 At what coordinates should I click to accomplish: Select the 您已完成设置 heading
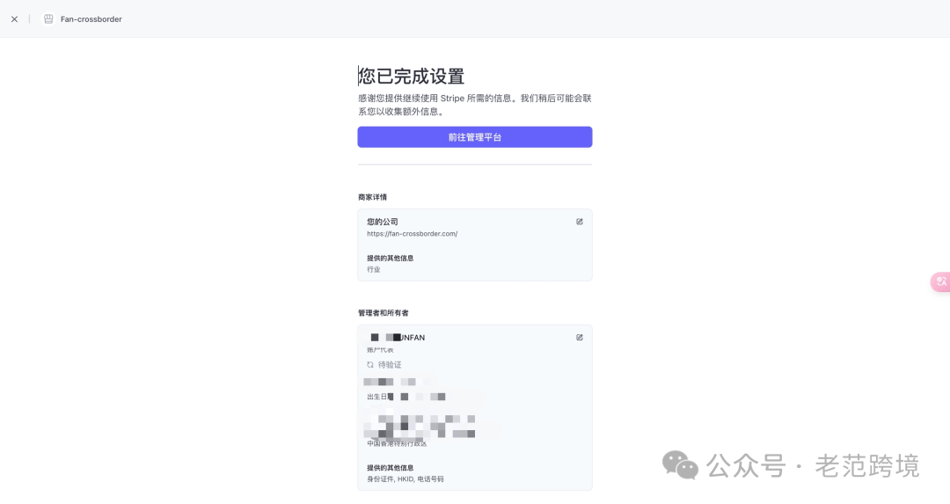pyautogui.click(x=412, y=77)
